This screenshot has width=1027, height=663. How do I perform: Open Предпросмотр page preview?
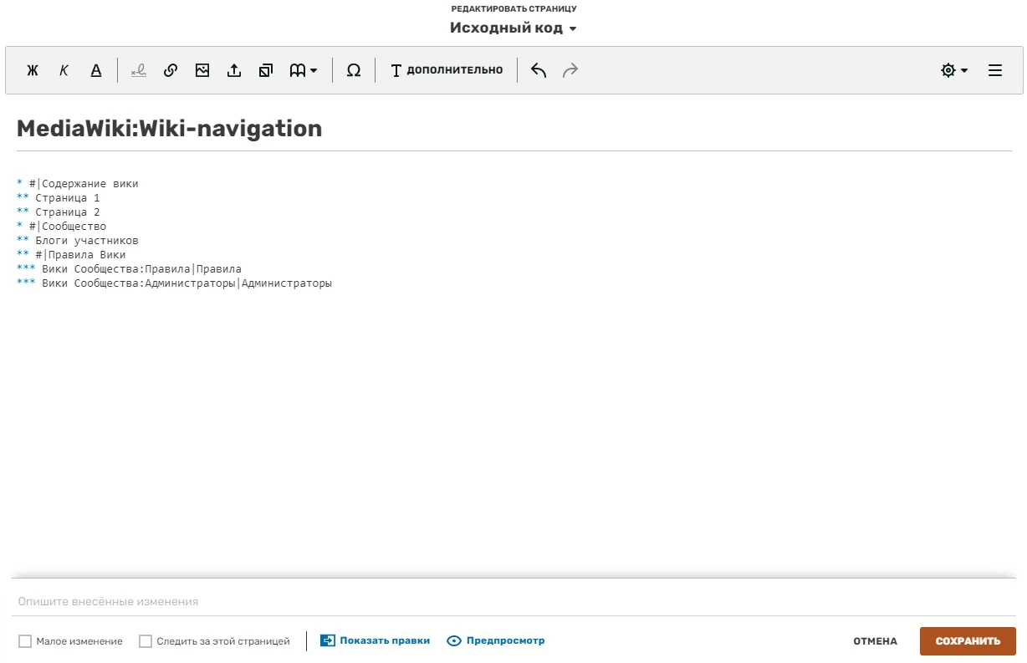pos(496,640)
